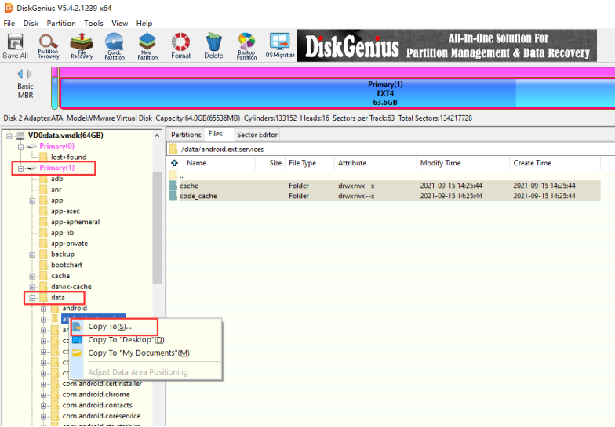Select the app-private folder in tree
This screenshot has width=615, height=427.
(x=69, y=244)
